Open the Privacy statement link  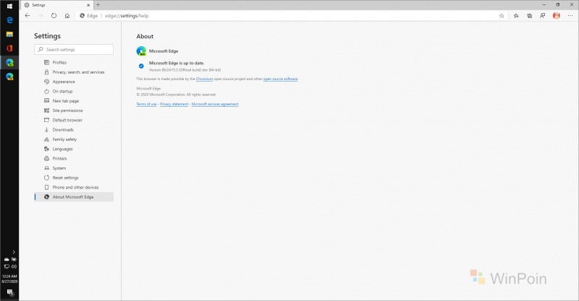(174, 104)
